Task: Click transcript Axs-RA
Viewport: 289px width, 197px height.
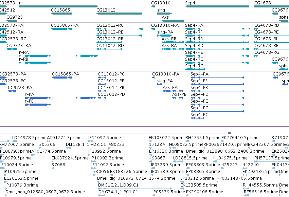Action: [x=173, y=49]
